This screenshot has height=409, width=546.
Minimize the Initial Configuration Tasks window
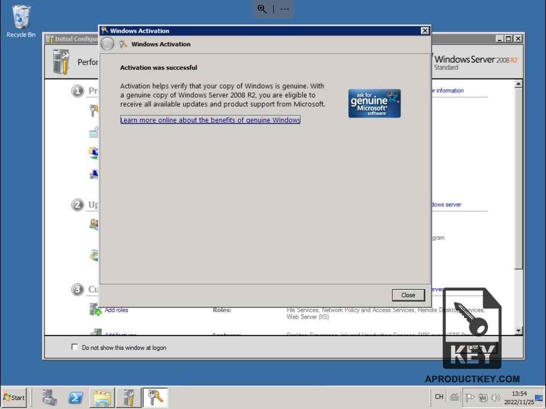(500, 39)
